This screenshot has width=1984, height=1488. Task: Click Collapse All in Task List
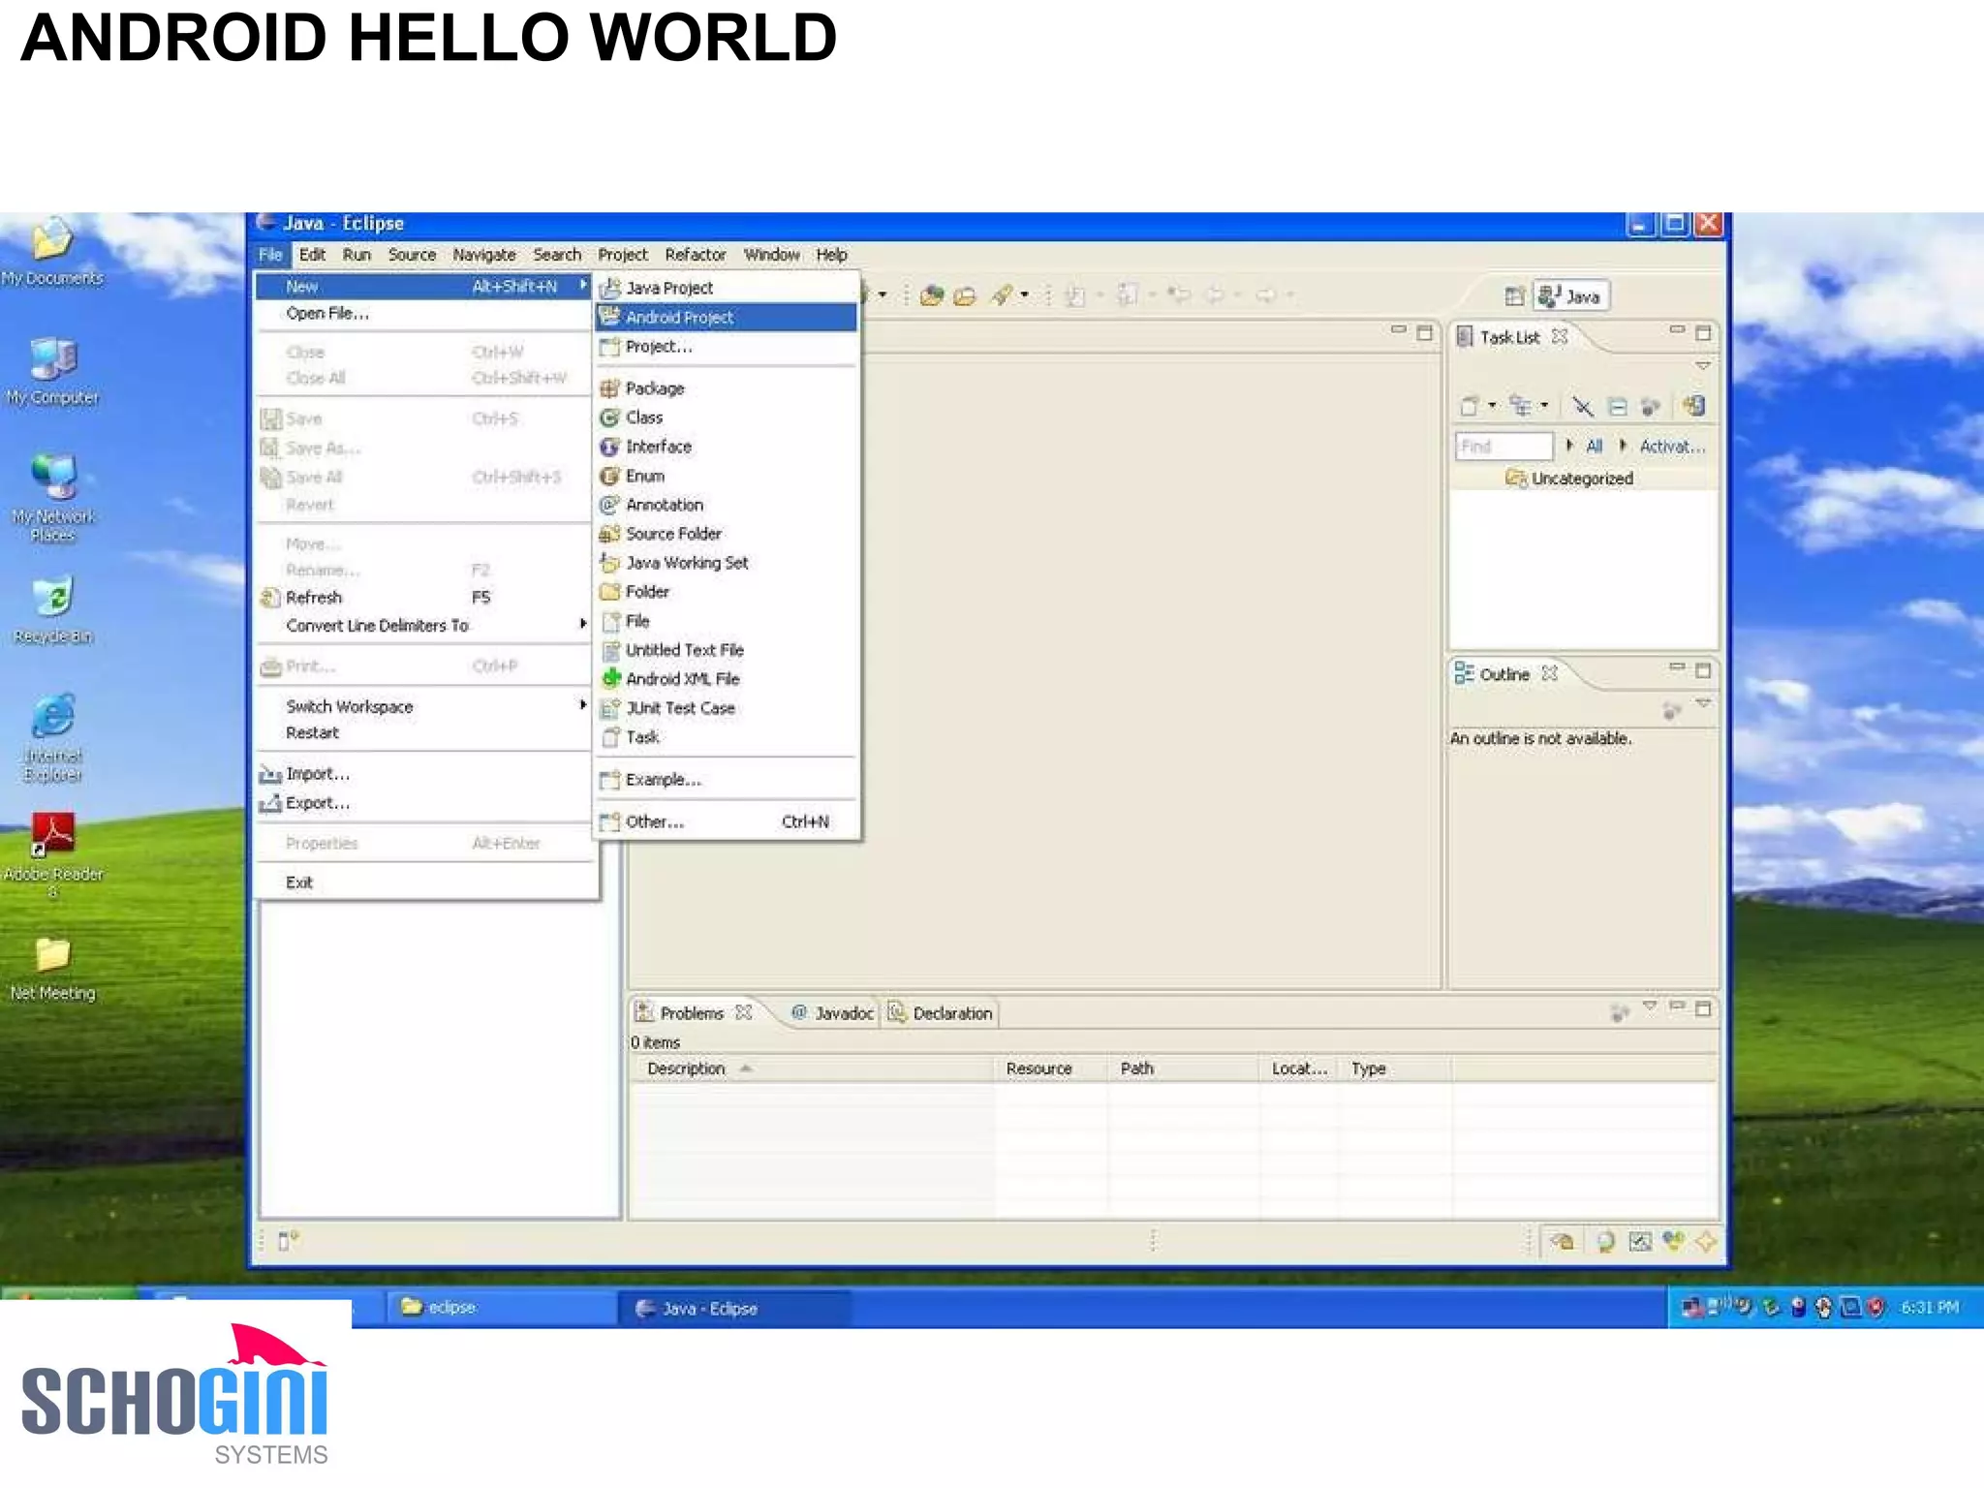tap(1618, 406)
